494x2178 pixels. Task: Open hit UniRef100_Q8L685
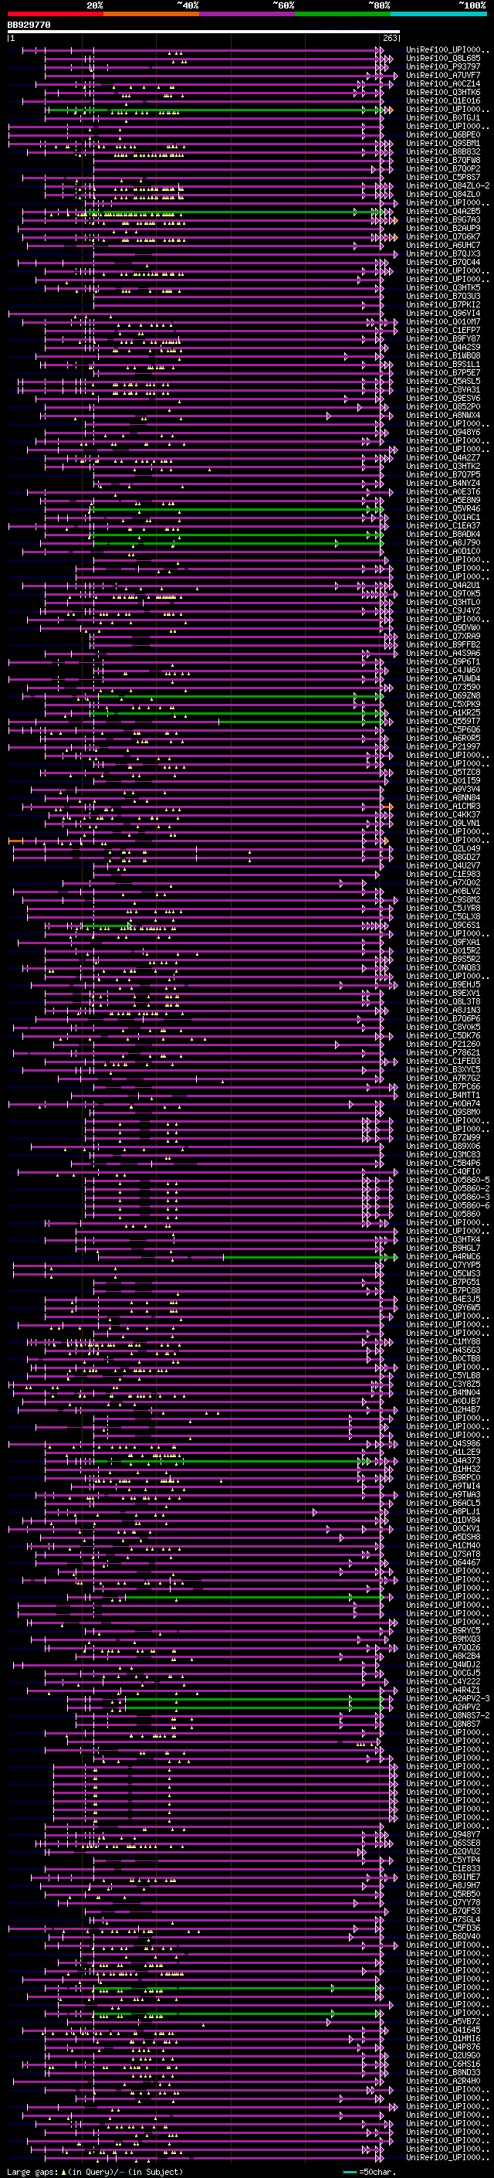point(443,59)
